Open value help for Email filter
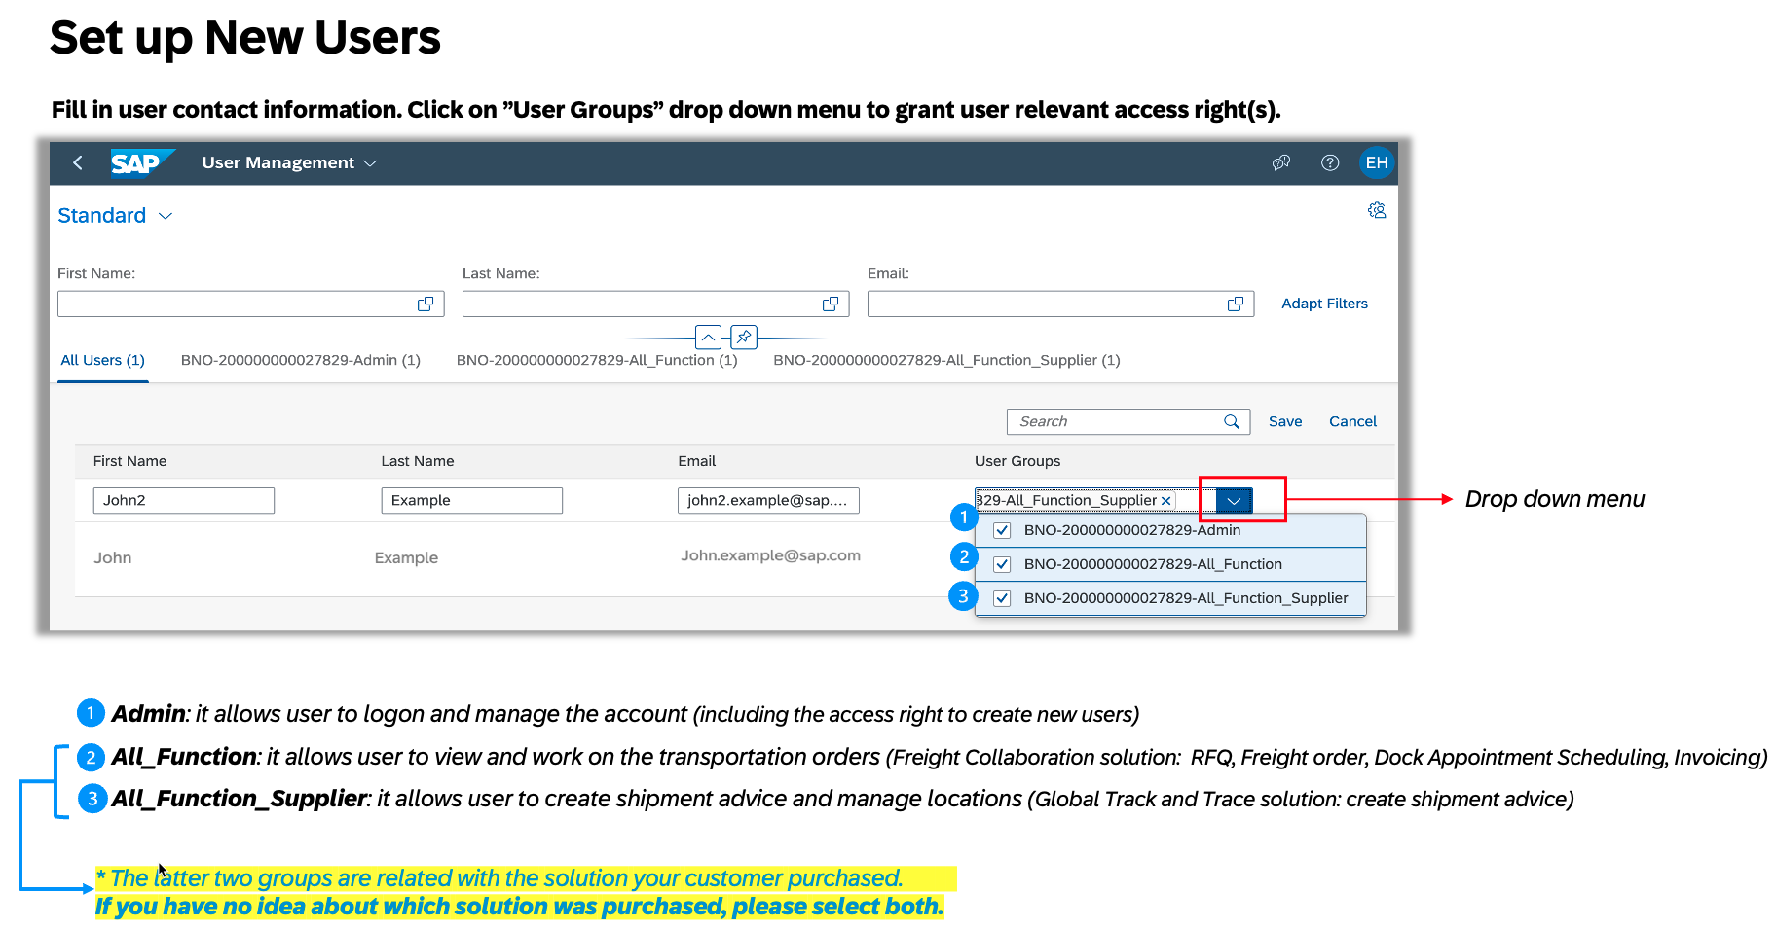 pyautogui.click(x=1236, y=304)
